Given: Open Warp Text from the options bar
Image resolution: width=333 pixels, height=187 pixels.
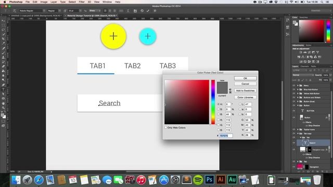Looking at the screenshot, I should [x=128, y=10].
